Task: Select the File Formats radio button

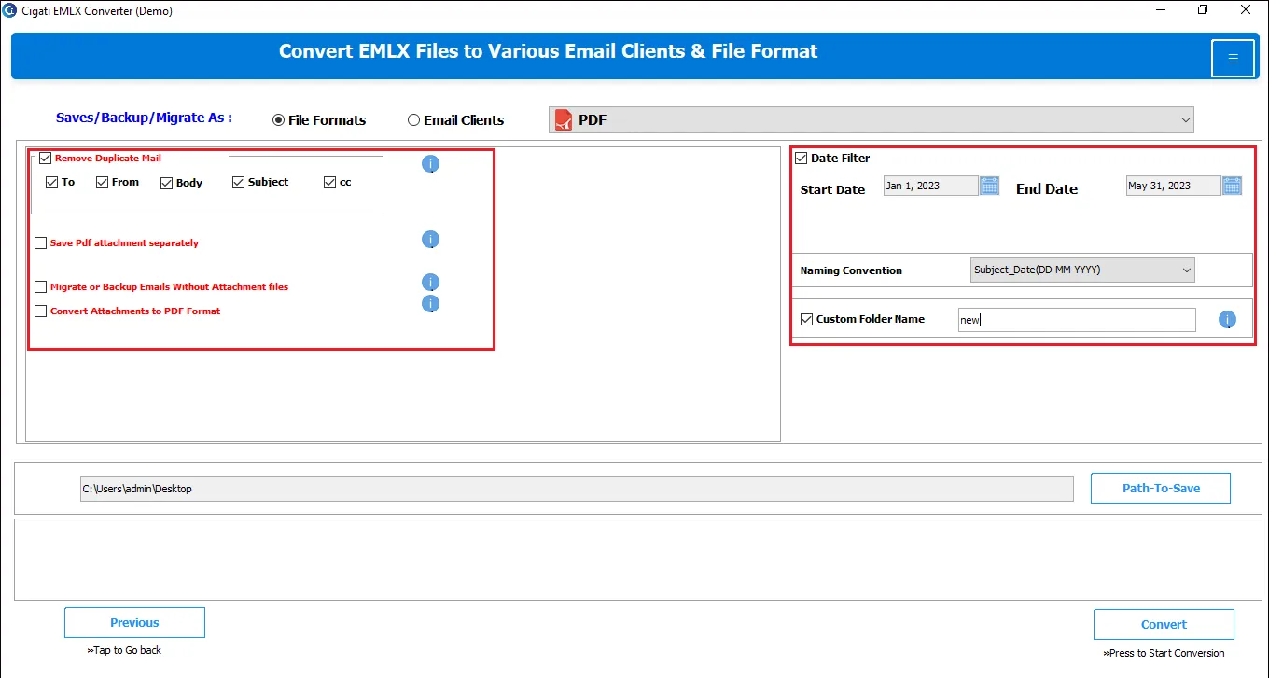Action: (278, 120)
